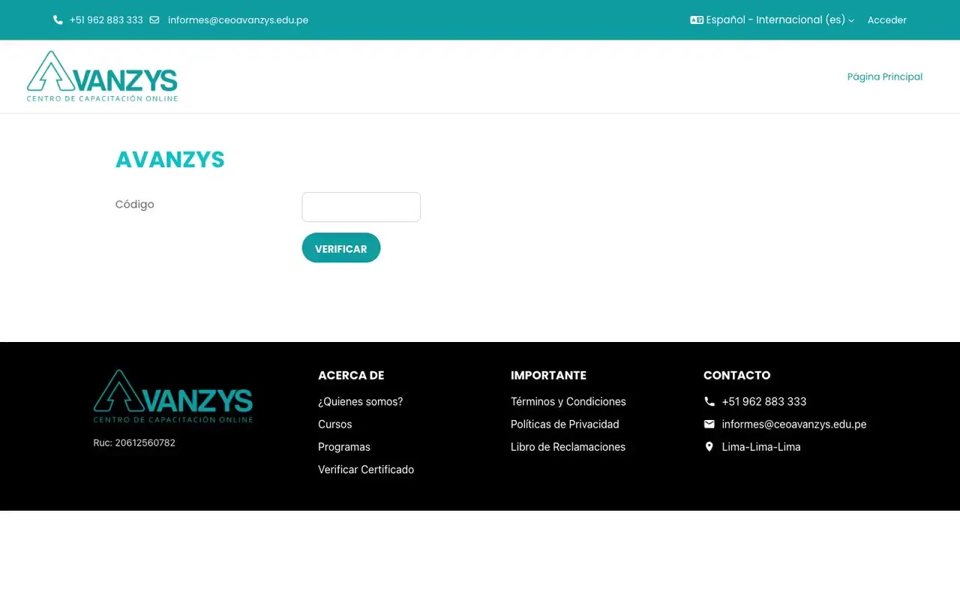
Task: Click the Avanzys logo in the footer
Action: [x=173, y=396]
